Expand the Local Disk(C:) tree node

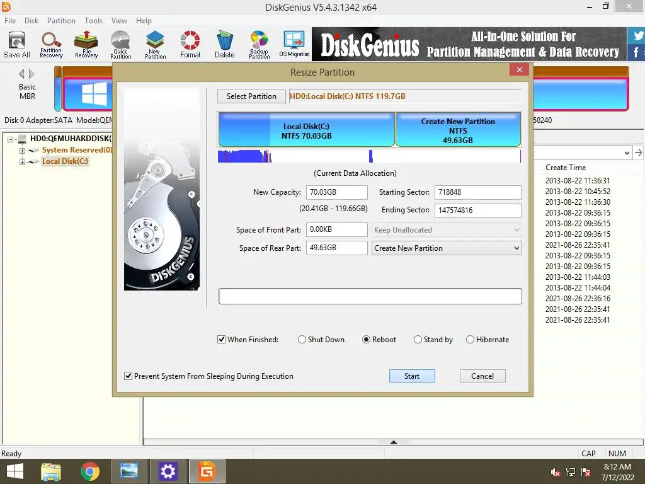(x=22, y=162)
